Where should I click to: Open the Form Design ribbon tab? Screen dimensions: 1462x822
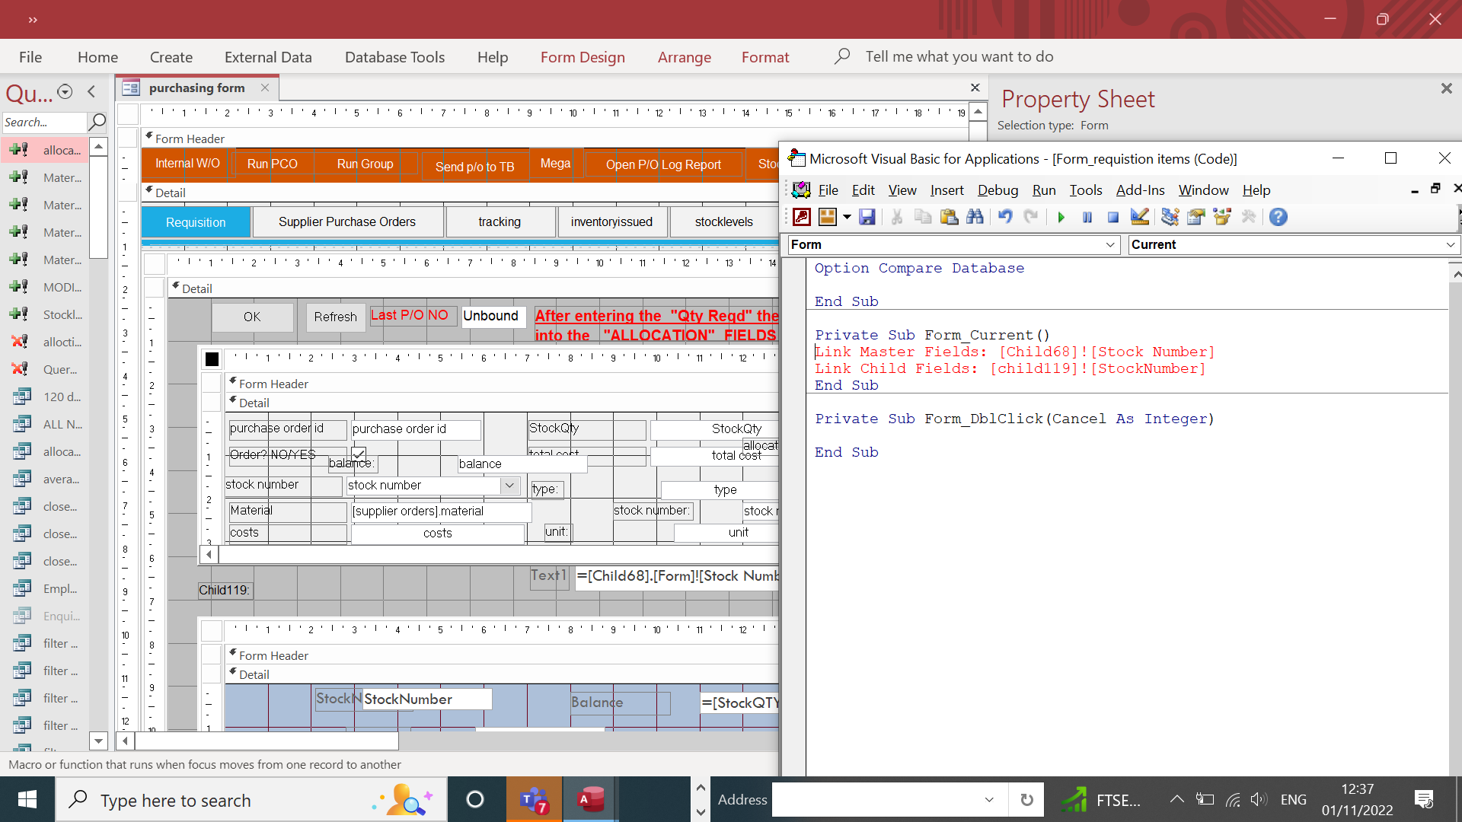tap(583, 57)
